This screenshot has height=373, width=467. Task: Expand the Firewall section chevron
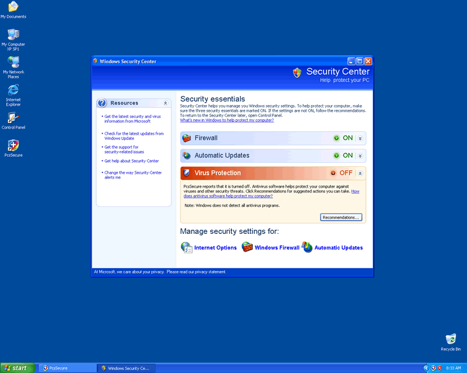(360, 139)
